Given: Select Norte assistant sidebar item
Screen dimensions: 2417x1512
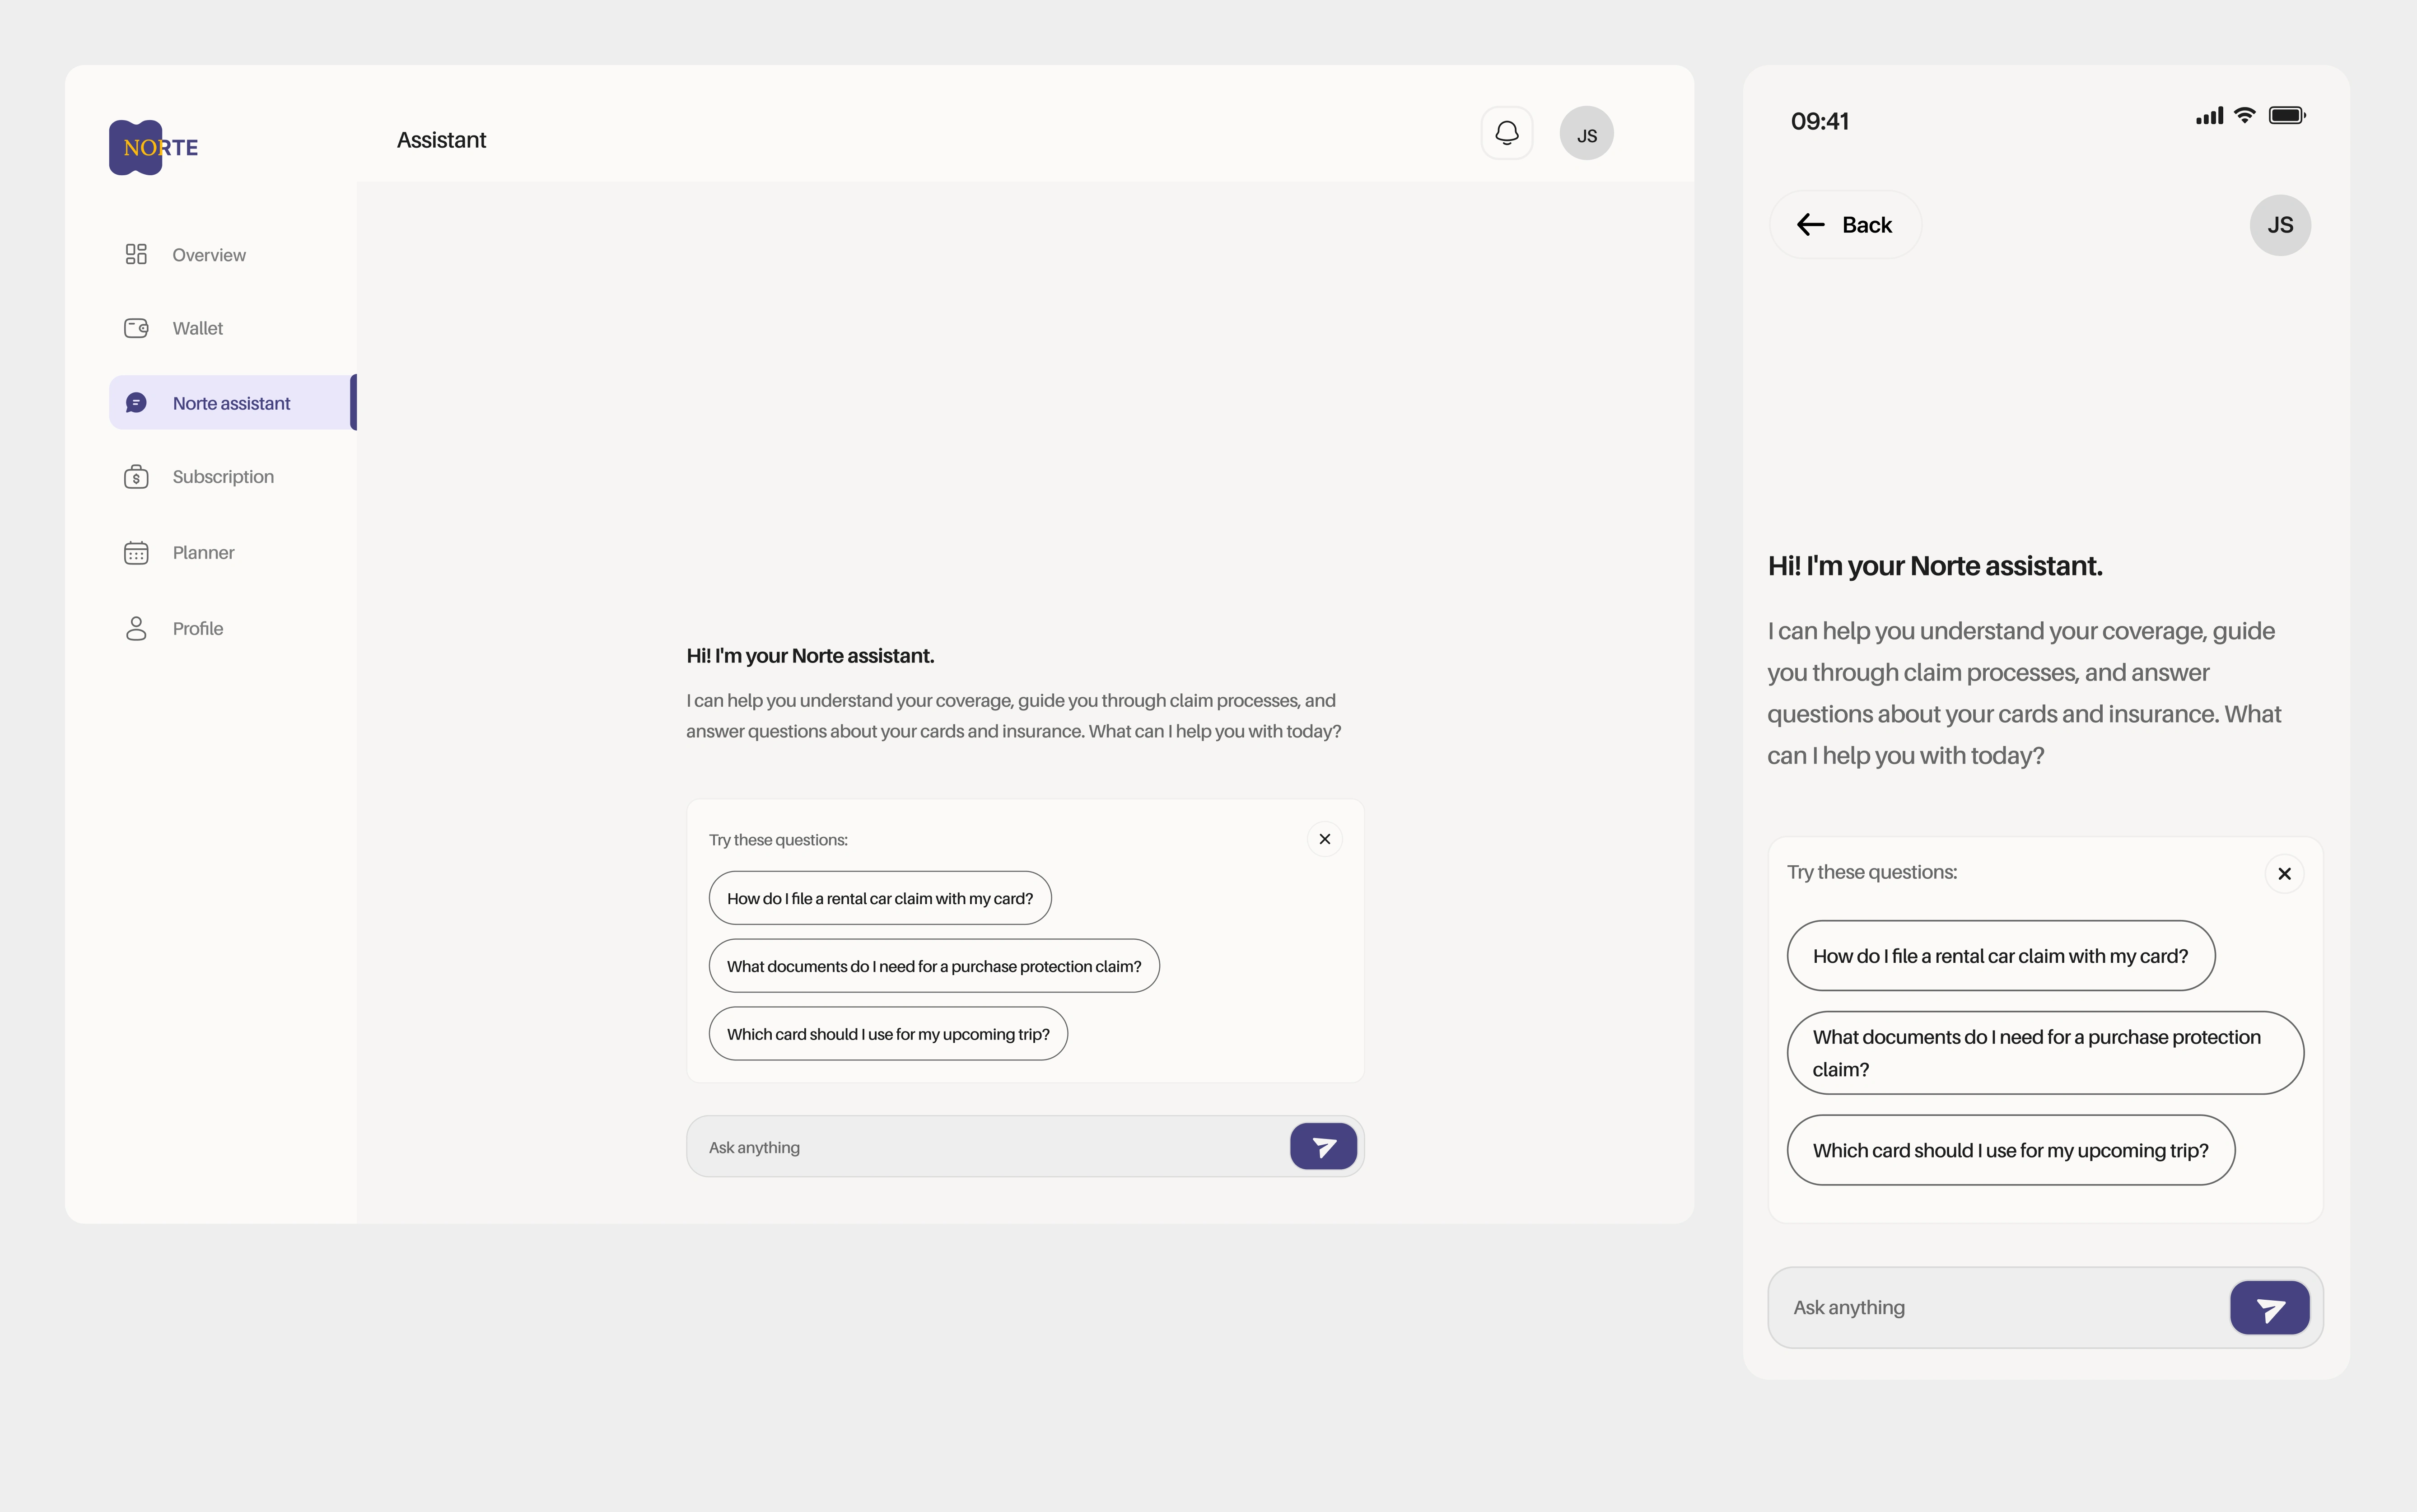Looking at the screenshot, I should [231, 403].
